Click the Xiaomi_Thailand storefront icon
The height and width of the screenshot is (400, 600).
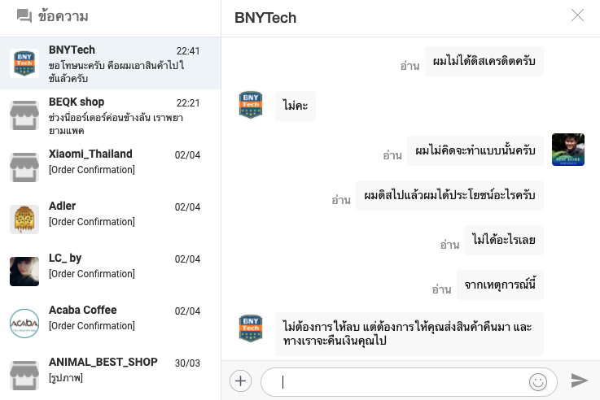point(24,167)
